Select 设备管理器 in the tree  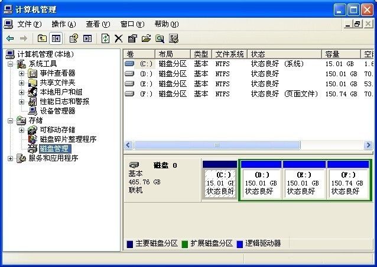pos(57,111)
